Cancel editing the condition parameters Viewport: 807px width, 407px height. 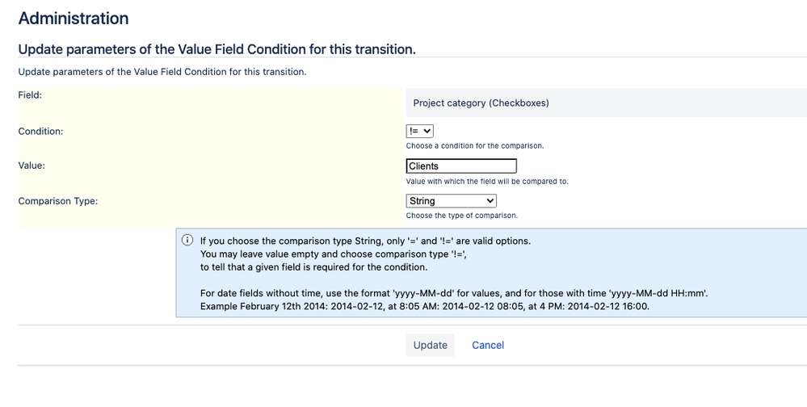click(488, 346)
